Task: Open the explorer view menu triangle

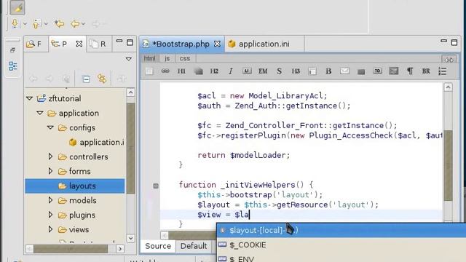Action: (x=129, y=59)
